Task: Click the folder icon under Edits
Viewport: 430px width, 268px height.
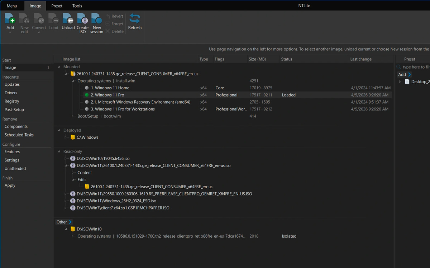Action: (x=87, y=187)
